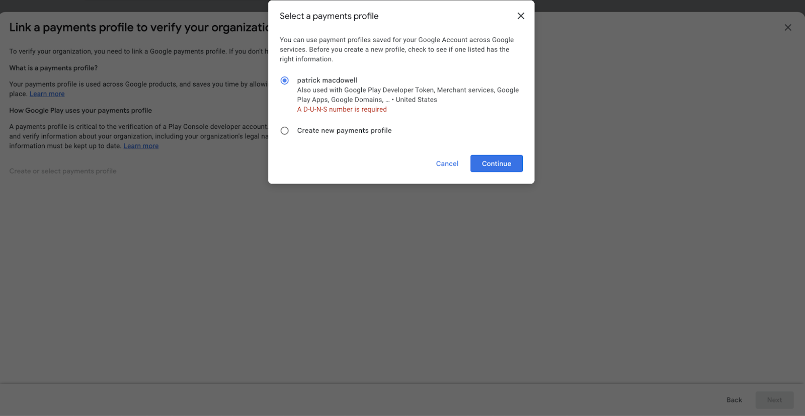Click the What is a payments profile? heading
The image size is (805, 416).
[x=53, y=68]
